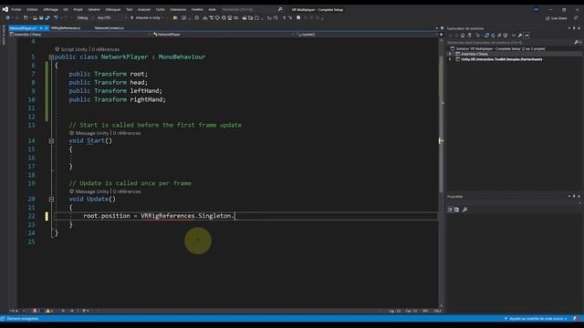This screenshot has height=328, width=584.
Task: Open the Solution Explorer window options arrow
Action: [x=569, y=28]
